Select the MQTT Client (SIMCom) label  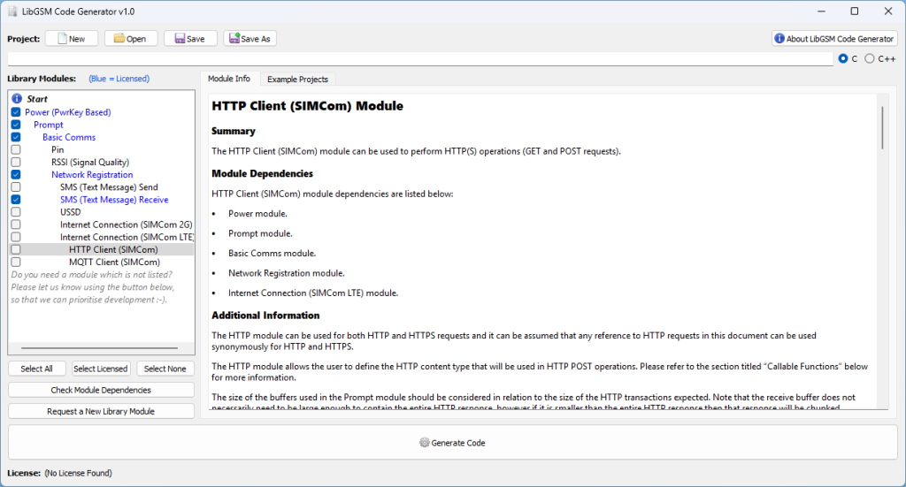pos(114,262)
